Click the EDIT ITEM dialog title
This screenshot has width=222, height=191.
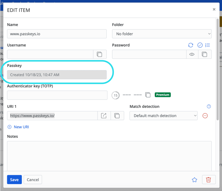click(19, 10)
